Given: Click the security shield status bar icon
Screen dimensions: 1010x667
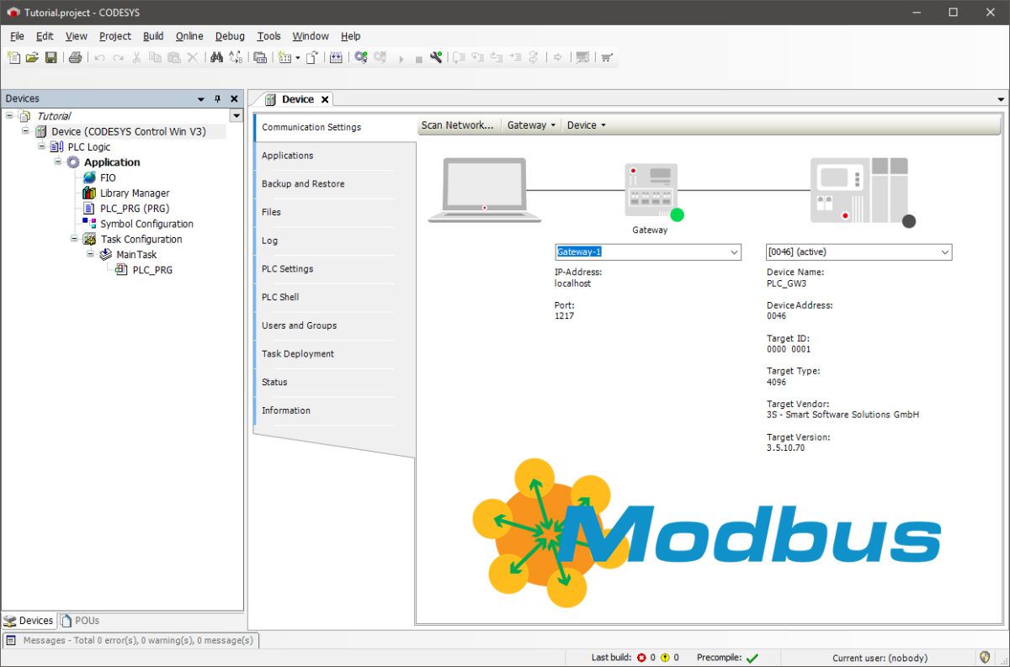Looking at the screenshot, I should pyautogui.click(x=985, y=658).
